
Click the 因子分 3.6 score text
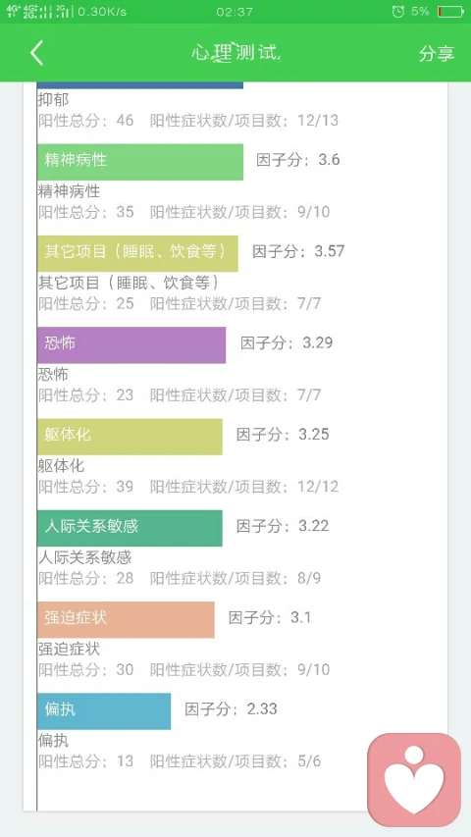(298, 160)
